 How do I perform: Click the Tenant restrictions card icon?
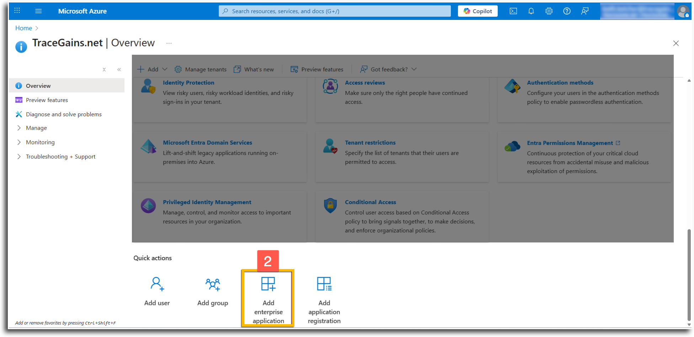tap(330, 146)
